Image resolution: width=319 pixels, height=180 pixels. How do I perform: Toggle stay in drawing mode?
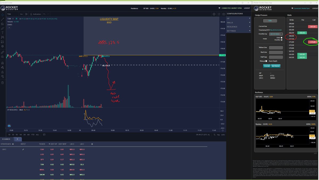[2, 68]
